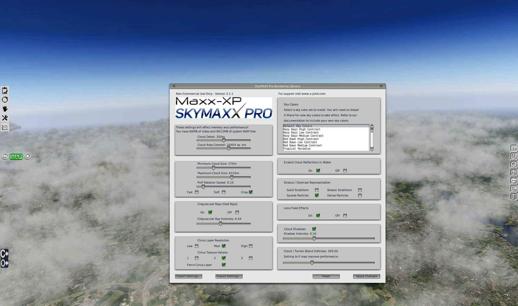This screenshot has width=518, height=306.
Task: Uncheck the Cloud Shadows checkbox
Action: coord(314,229)
